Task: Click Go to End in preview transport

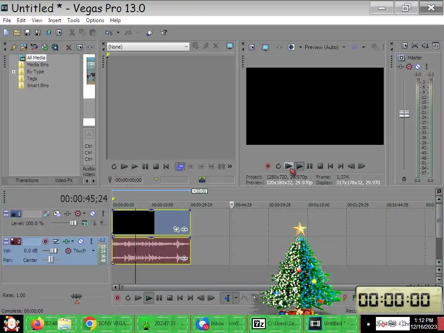Action: [341, 166]
